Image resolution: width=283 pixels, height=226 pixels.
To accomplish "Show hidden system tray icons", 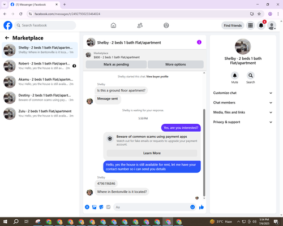I will (x=238, y=221).
